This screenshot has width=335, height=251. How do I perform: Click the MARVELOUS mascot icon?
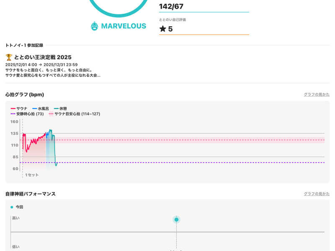click(95, 26)
